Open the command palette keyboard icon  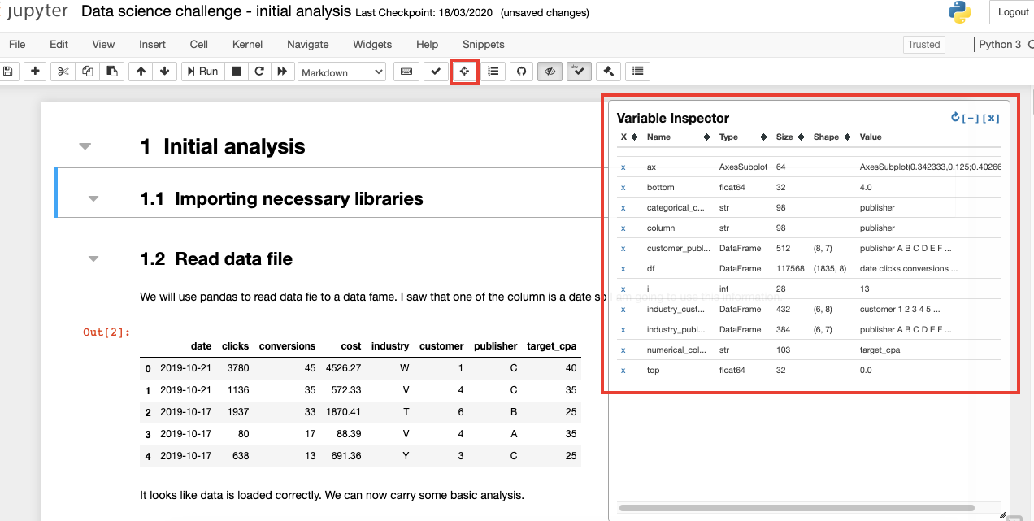click(x=406, y=72)
